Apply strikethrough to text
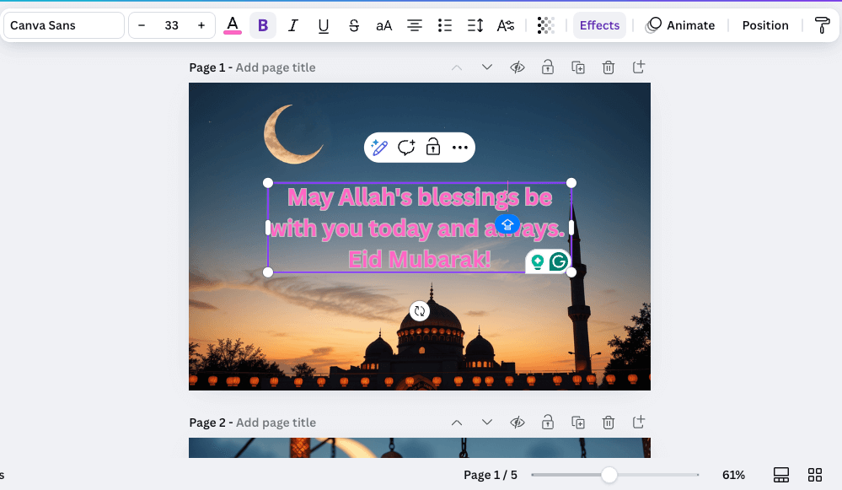Screen dimensions: 842x490 click(x=354, y=25)
